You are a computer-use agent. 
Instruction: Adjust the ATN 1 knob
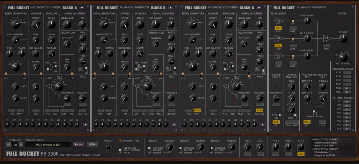click(275, 147)
